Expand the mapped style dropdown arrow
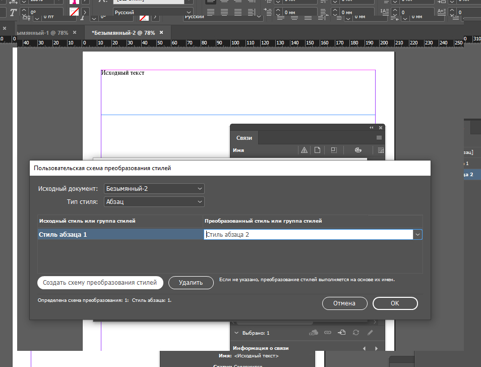Image resolution: width=481 pixels, height=367 pixels. 417,235
